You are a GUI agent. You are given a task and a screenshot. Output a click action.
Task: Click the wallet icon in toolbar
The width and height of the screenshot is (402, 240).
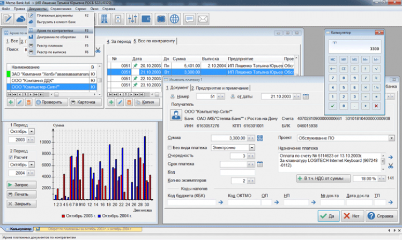pos(146,19)
